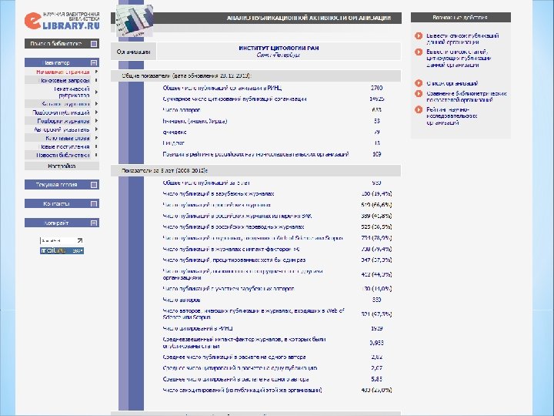Click the 'Контакты' panel header title
This screenshot has width=554, height=416.
coord(56,203)
